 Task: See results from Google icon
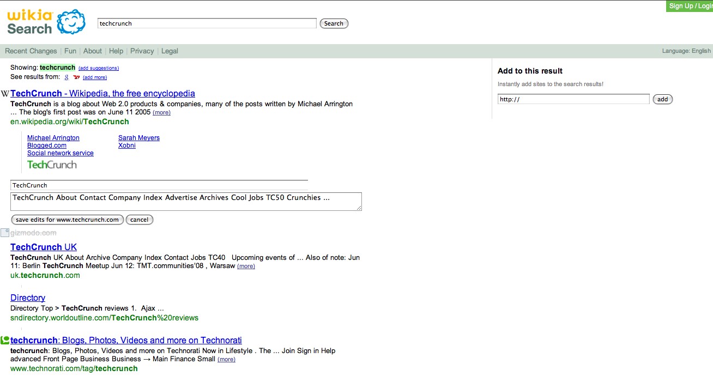tap(67, 77)
